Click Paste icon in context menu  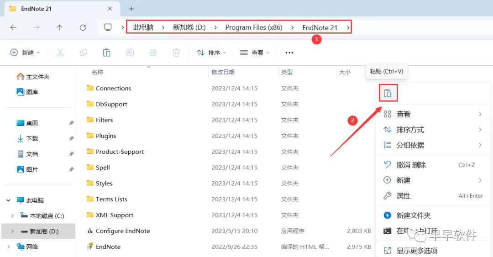[x=388, y=93]
